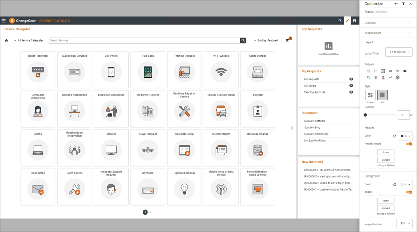This screenshot has height=232, width=417.
Task: Add the search widget icon
Action: tap(369, 78)
